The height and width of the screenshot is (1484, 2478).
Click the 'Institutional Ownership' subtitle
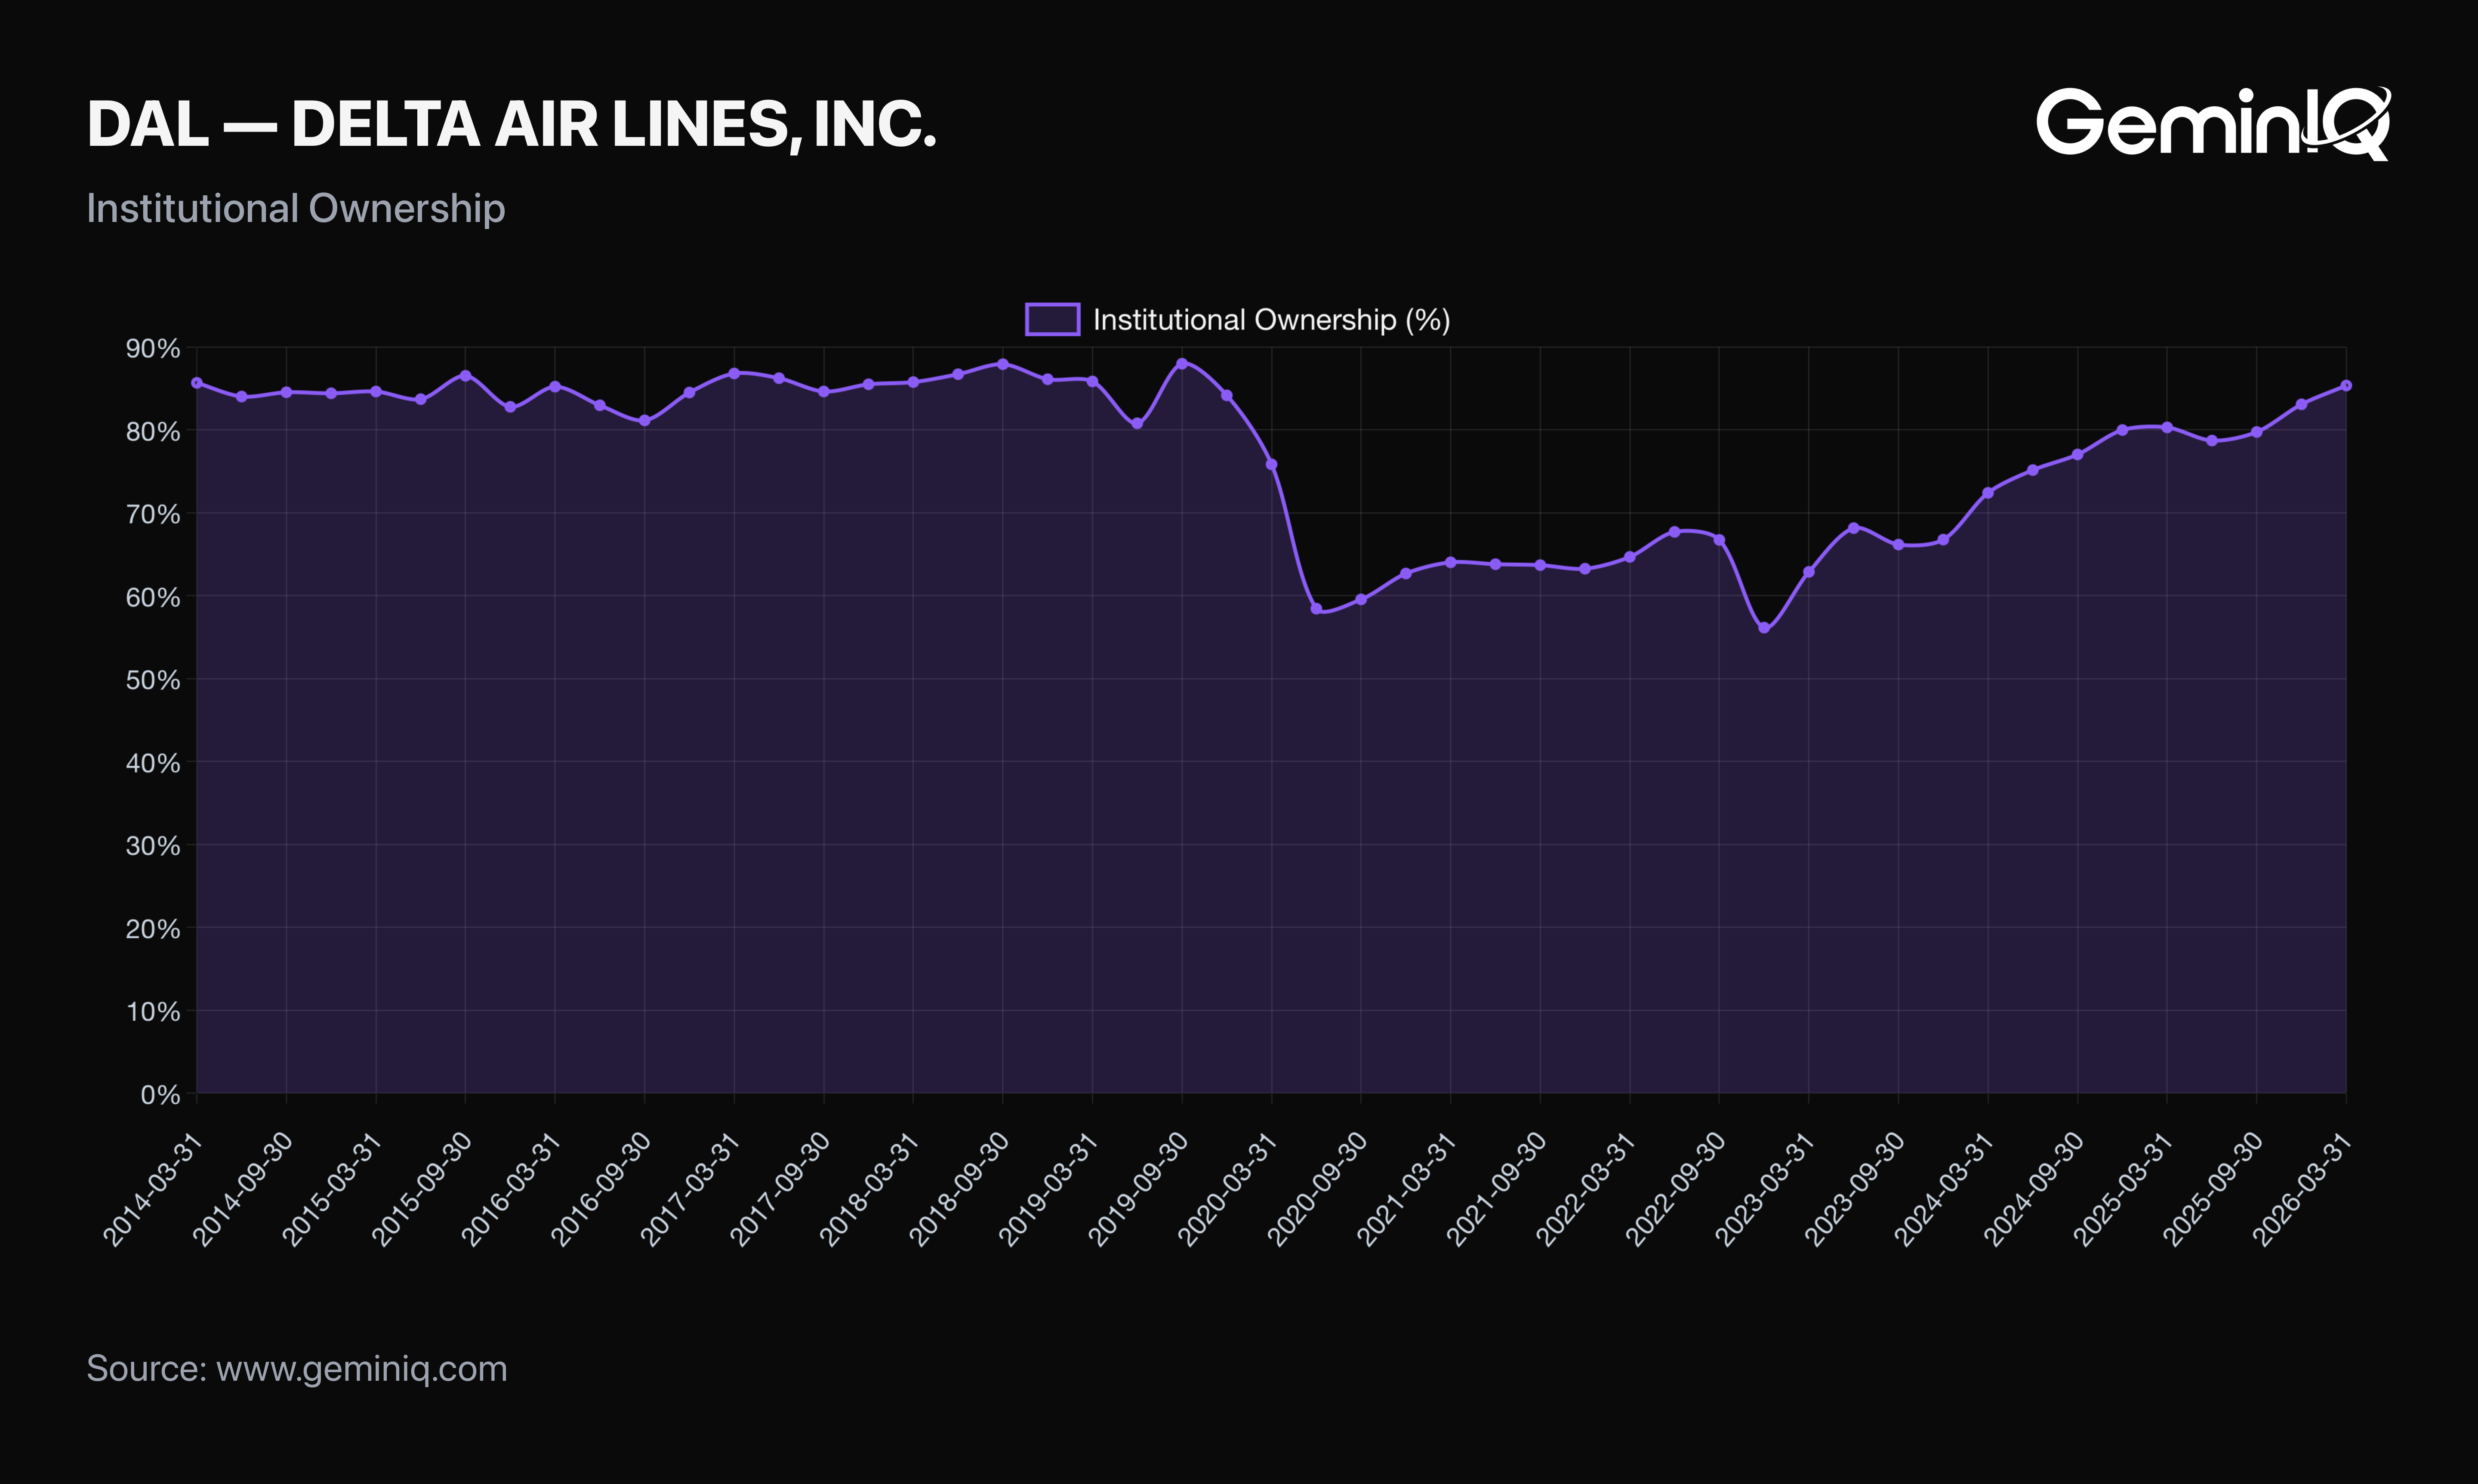(x=296, y=208)
